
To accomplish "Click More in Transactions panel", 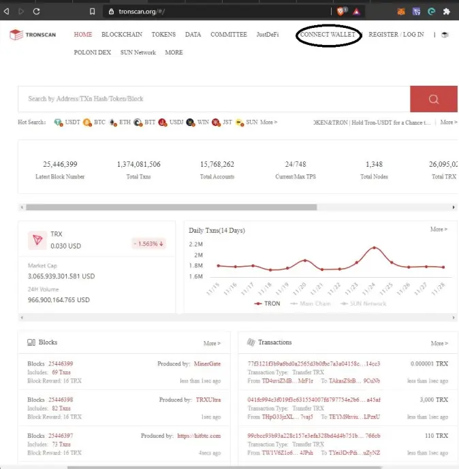I will 439,343.
